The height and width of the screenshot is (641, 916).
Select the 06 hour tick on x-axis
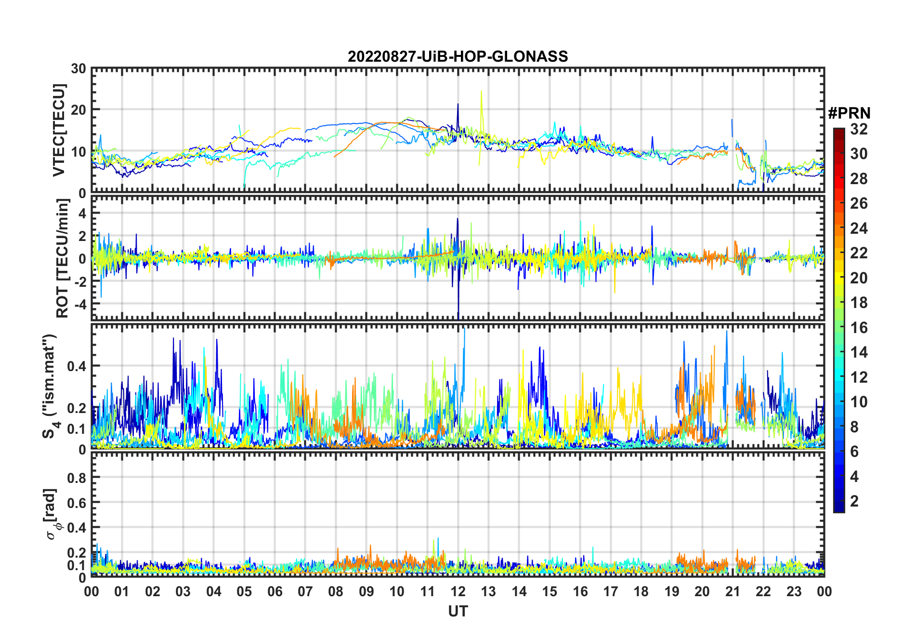click(x=275, y=591)
